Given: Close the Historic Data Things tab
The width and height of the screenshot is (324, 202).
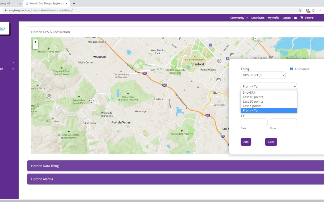Looking at the screenshot, I should [x=67, y=4].
